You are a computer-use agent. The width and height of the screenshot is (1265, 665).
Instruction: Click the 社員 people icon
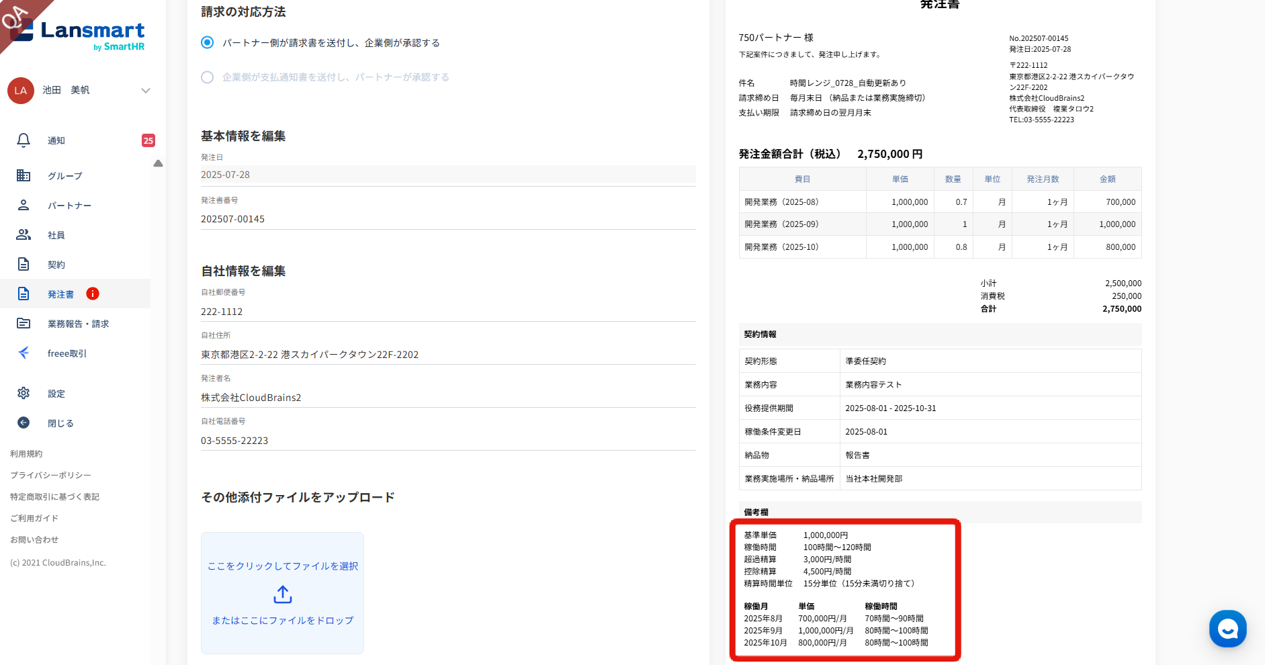click(24, 234)
